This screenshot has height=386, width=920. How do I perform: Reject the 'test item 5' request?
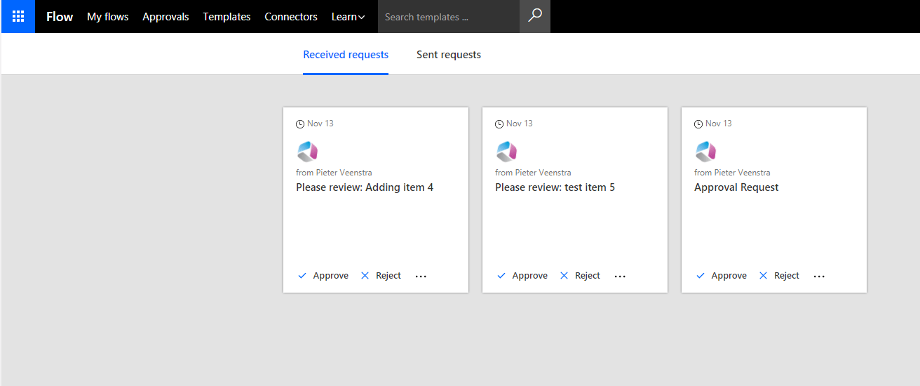(580, 276)
